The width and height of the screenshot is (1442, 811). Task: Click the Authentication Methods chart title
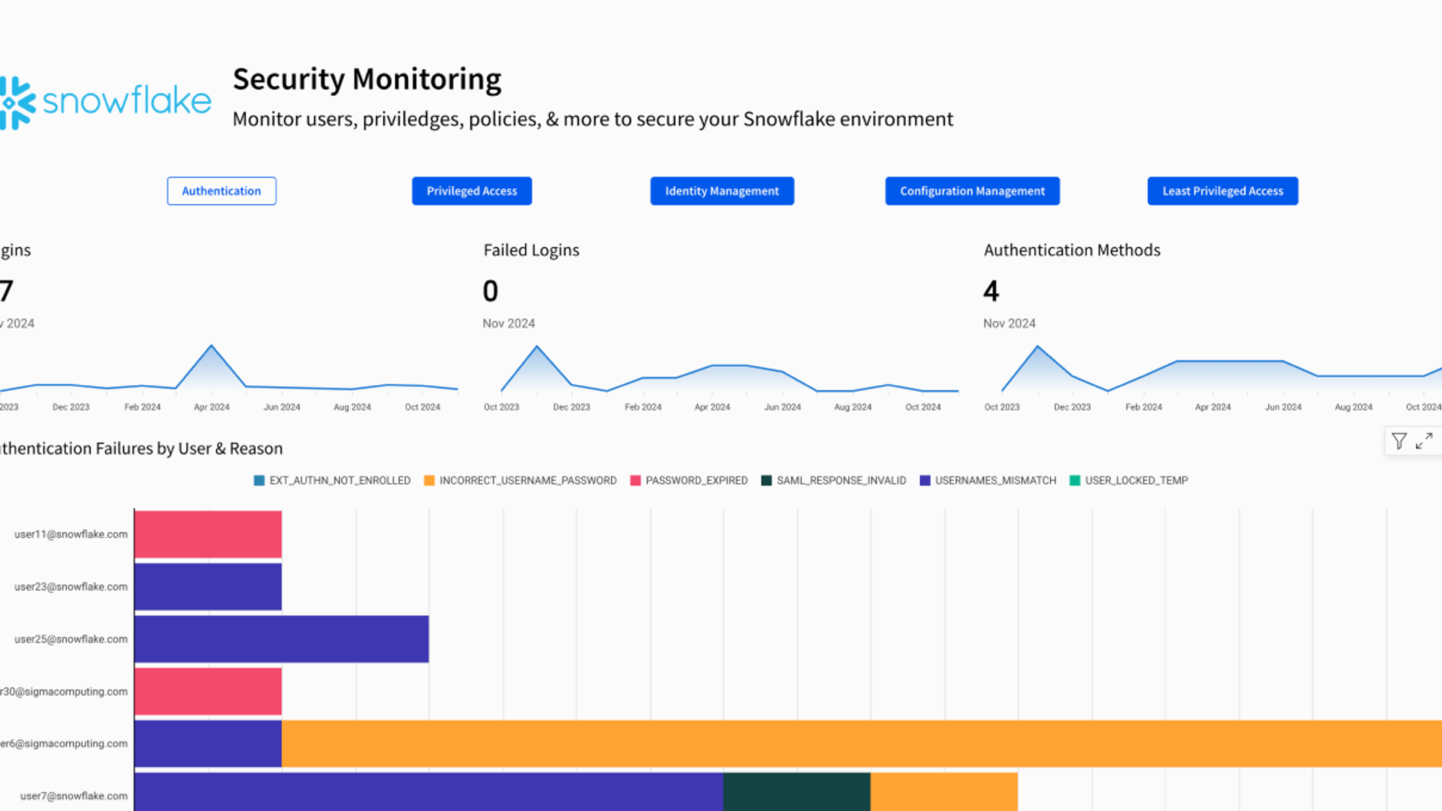coord(1072,250)
